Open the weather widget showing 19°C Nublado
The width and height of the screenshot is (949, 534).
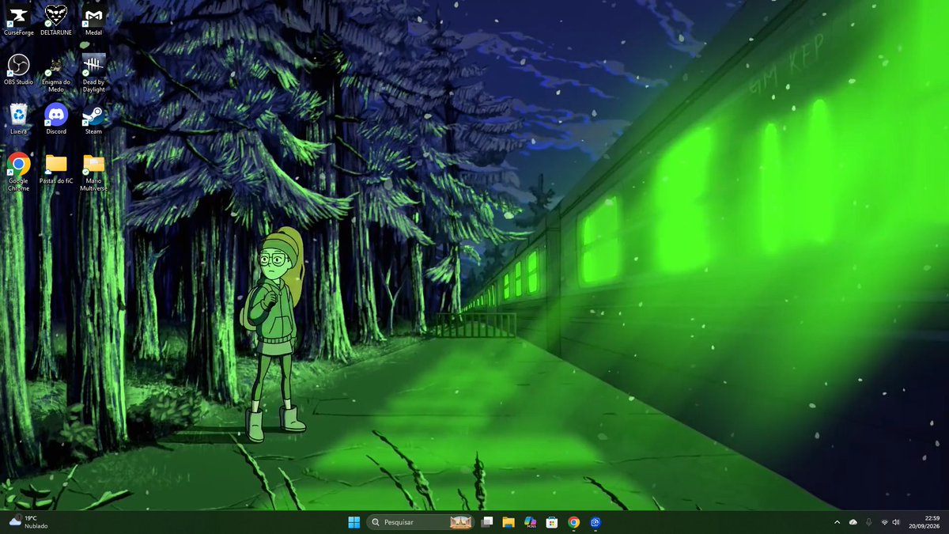point(28,522)
